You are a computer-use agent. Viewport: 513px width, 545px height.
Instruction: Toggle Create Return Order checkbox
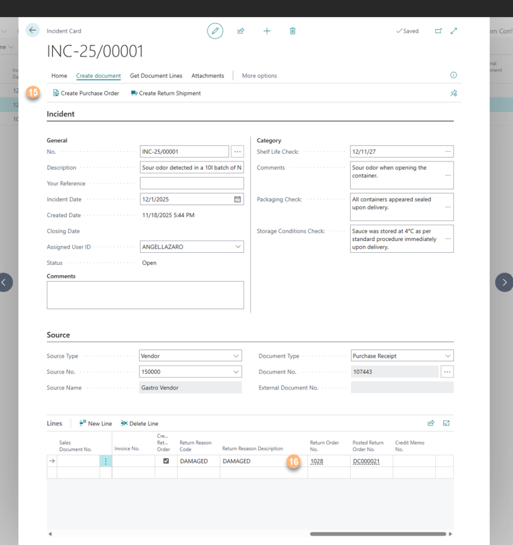click(x=166, y=461)
